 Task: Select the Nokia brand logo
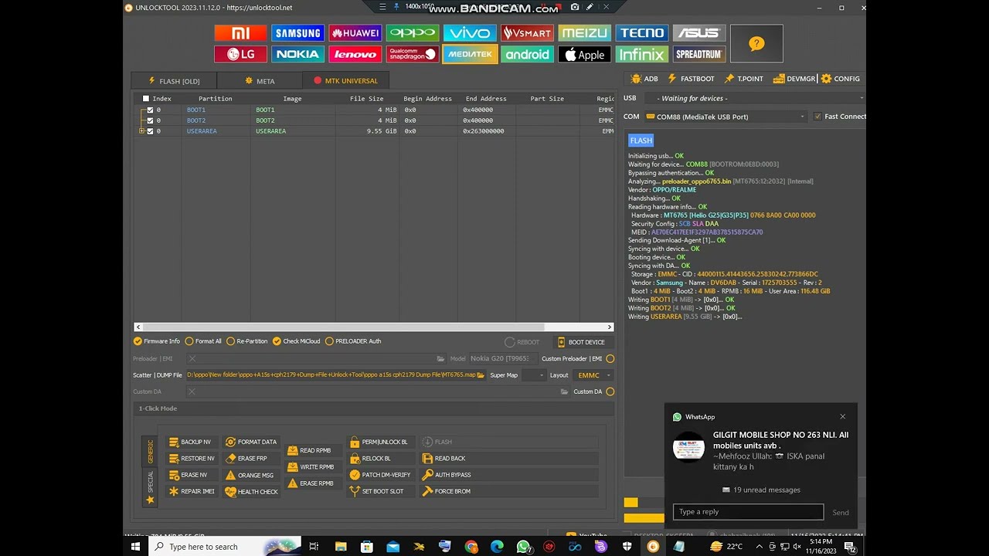[x=298, y=55]
